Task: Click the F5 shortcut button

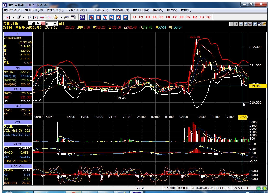Action: click(161, 17)
